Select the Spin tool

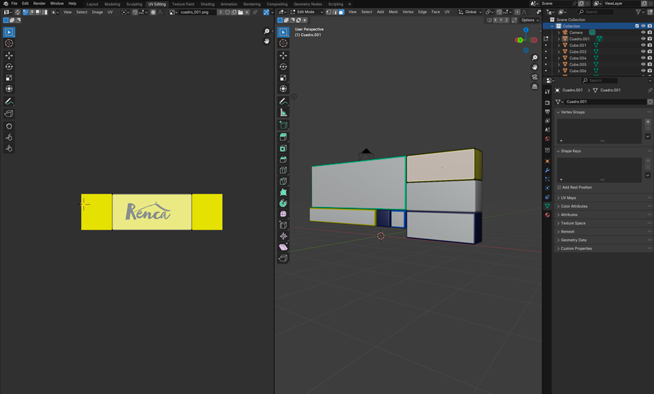coord(283,203)
